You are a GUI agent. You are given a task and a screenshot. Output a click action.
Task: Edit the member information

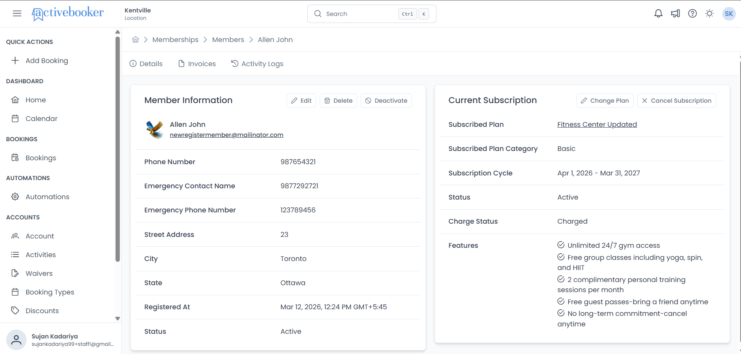301,100
